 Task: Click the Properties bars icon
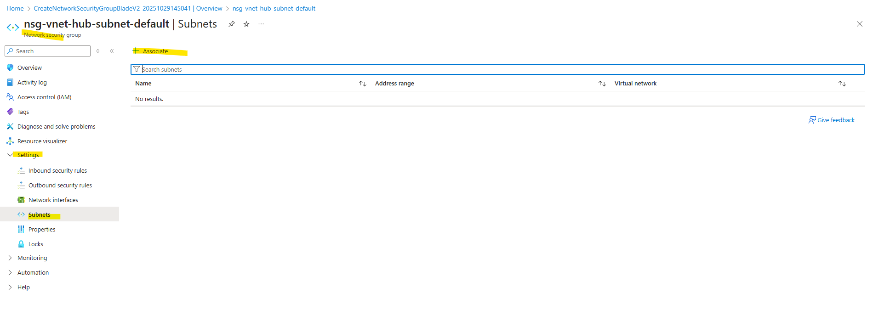pos(21,229)
